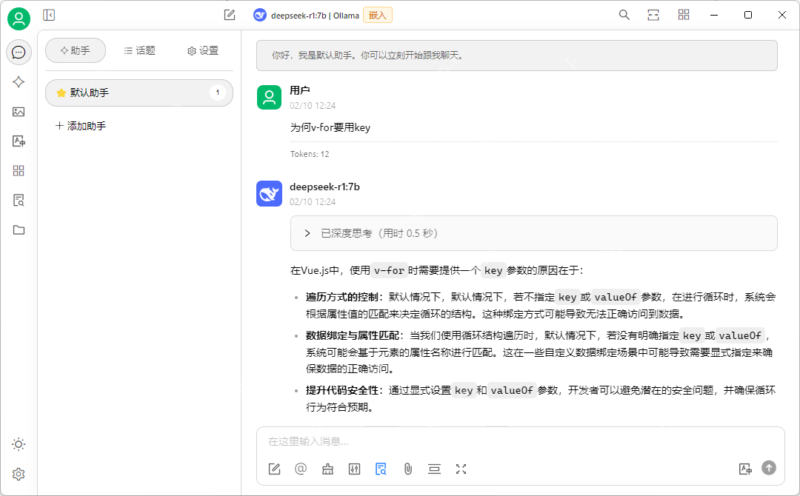The height and width of the screenshot is (496, 800).
Task: Toggle the light/dark theme sun icon
Action: click(19, 444)
